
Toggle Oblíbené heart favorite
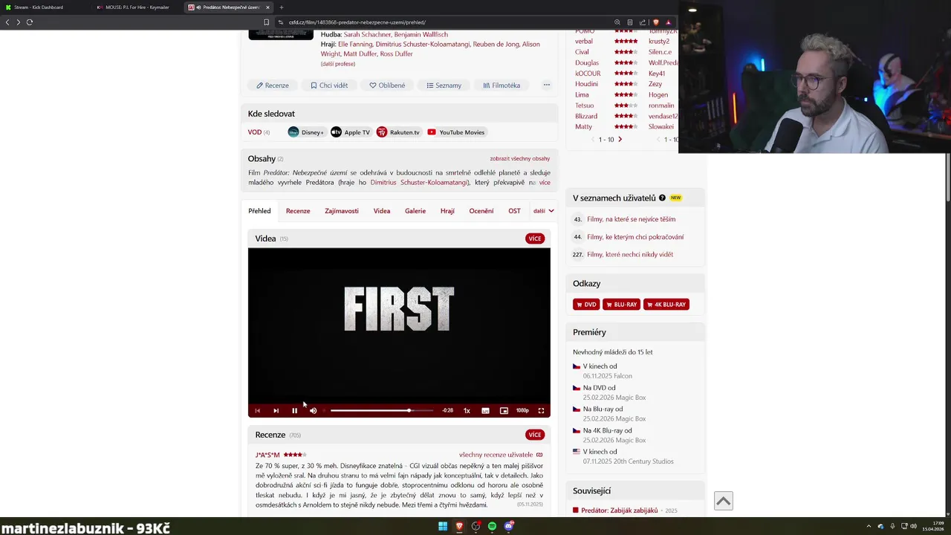click(387, 85)
